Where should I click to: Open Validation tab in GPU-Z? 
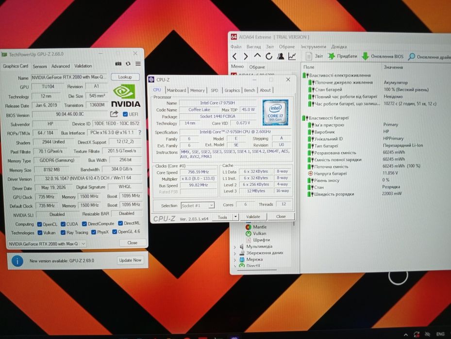coord(83,66)
